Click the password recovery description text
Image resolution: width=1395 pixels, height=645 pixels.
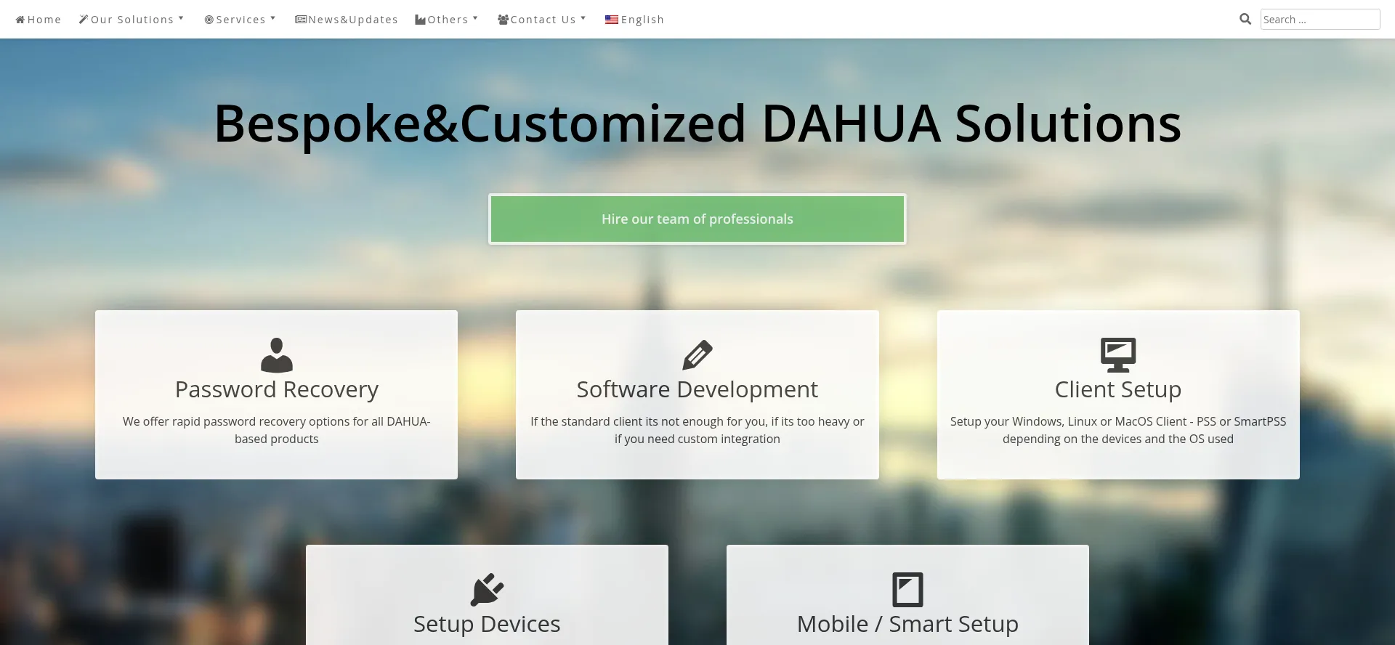pyautogui.click(x=276, y=430)
